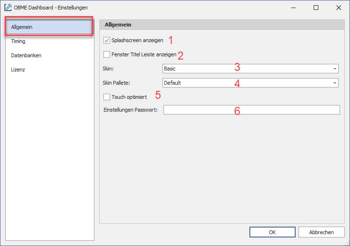Click the OBME Dashboard app icon in title bar
Screen dimensions: 350x246
(x=8, y=8)
